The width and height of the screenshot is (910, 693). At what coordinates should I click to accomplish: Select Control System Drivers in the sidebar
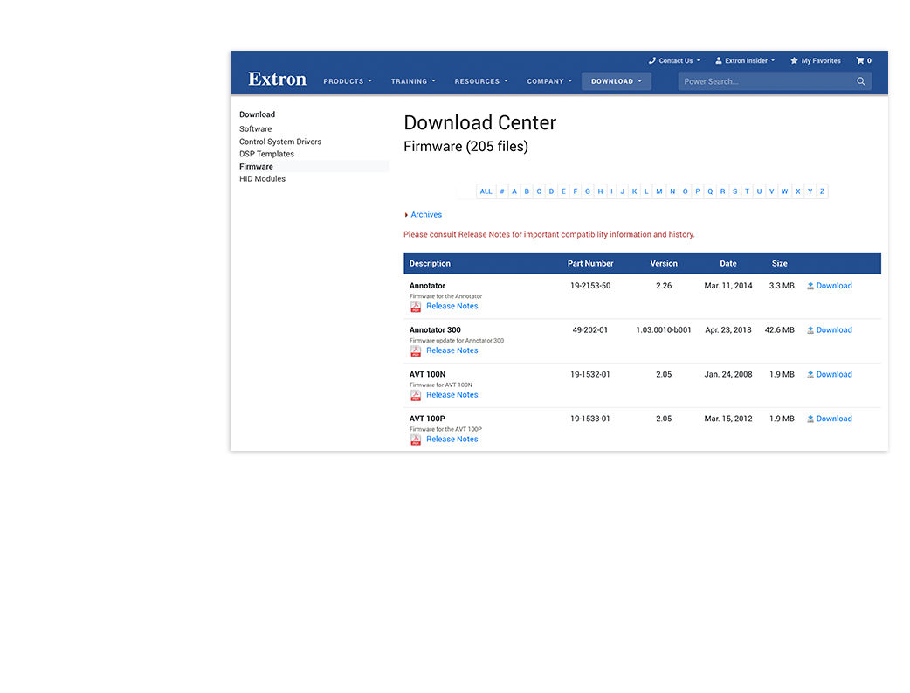click(280, 142)
